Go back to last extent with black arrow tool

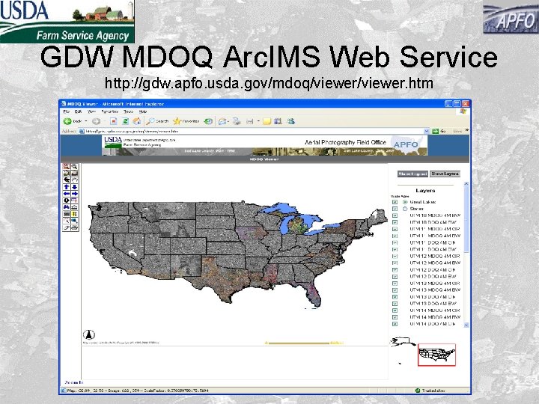[67, 180]
